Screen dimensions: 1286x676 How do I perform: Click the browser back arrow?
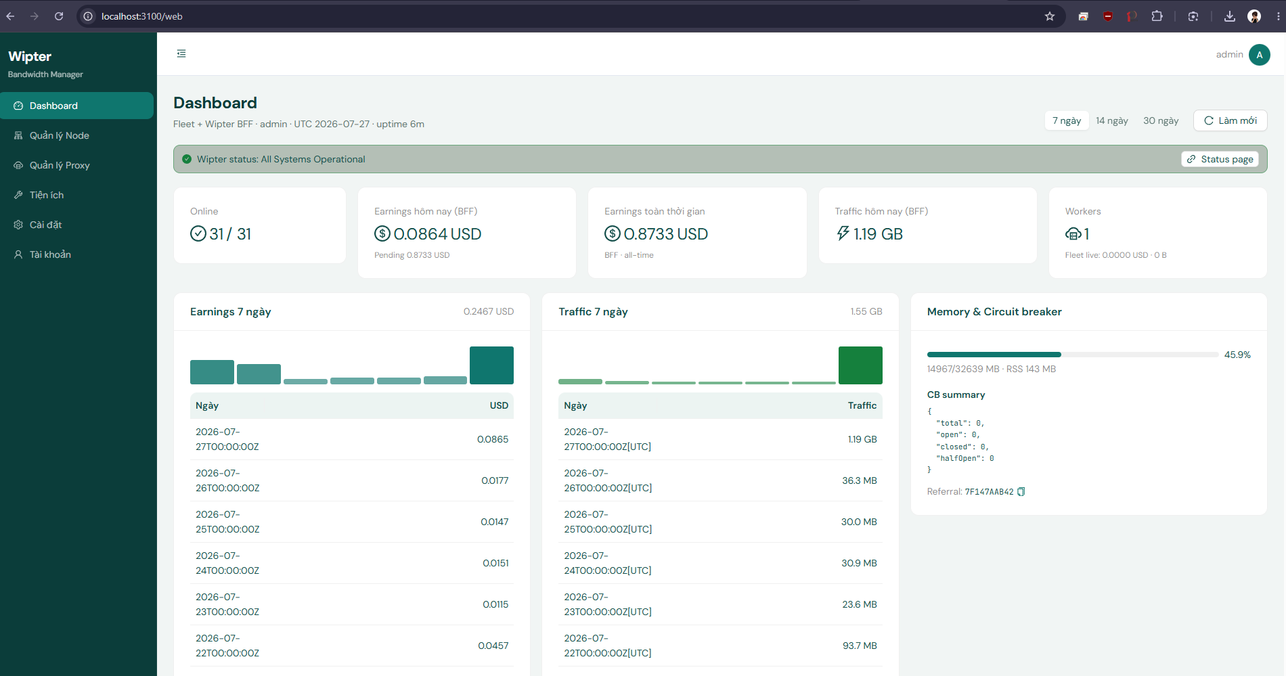click(10, 16)
